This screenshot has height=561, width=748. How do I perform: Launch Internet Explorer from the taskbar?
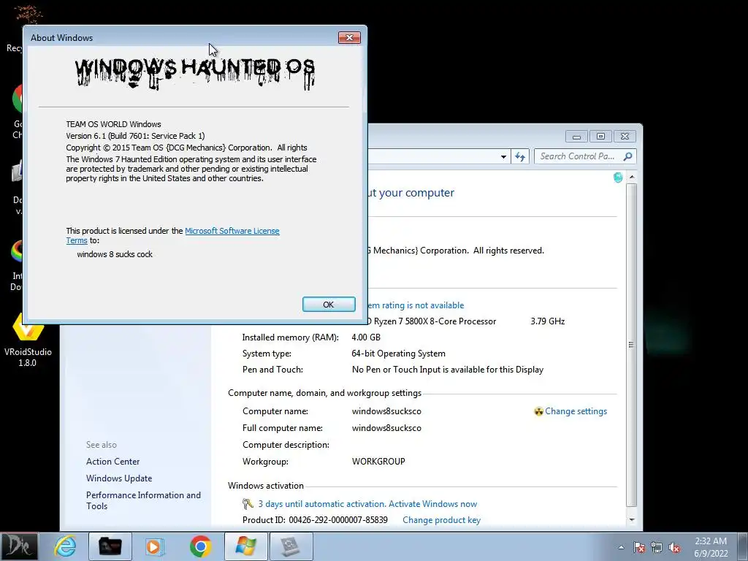(65, 546)
